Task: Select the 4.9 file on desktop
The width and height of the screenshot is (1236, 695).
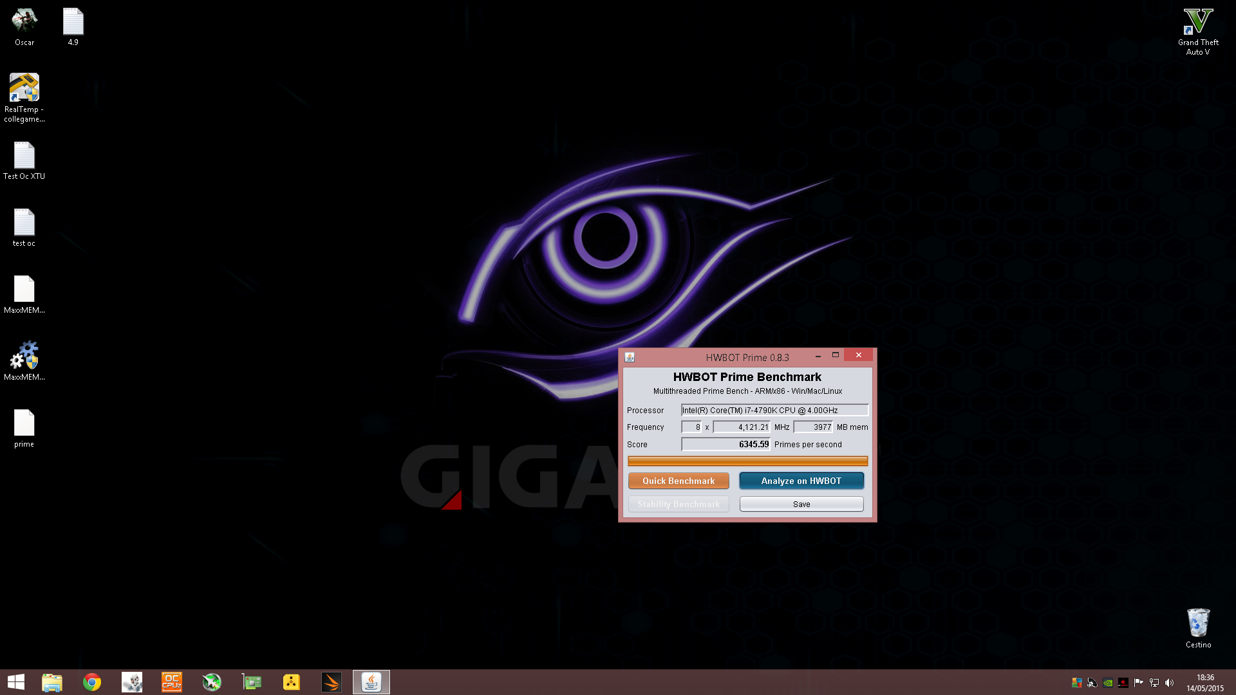Action: (73, 27)
